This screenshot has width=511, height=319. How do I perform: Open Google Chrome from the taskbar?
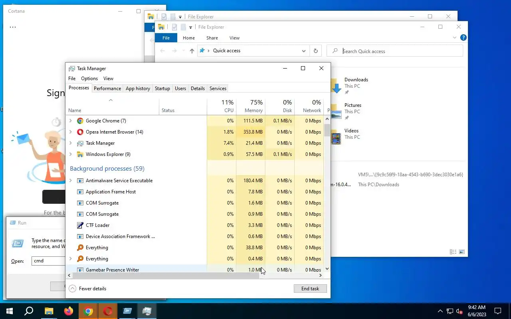pyautogui.click(x=89, y=311)
